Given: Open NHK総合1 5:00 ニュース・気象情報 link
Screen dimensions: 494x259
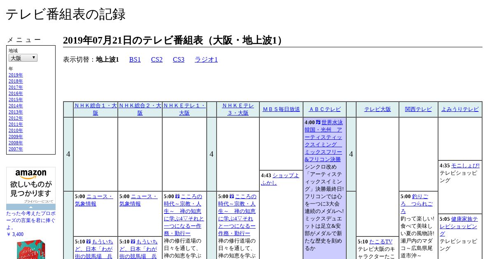Looking at the screenshot, I should pyautogui.click(x=94, y=200).
